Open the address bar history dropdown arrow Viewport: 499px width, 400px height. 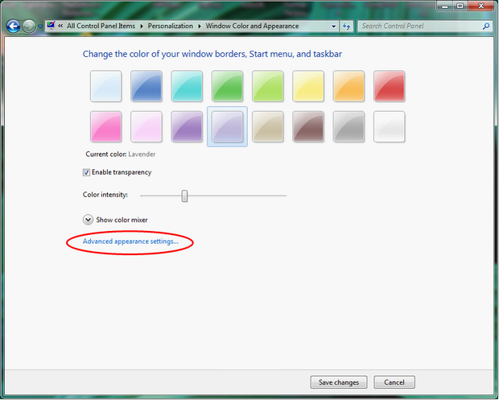point(333,27)
